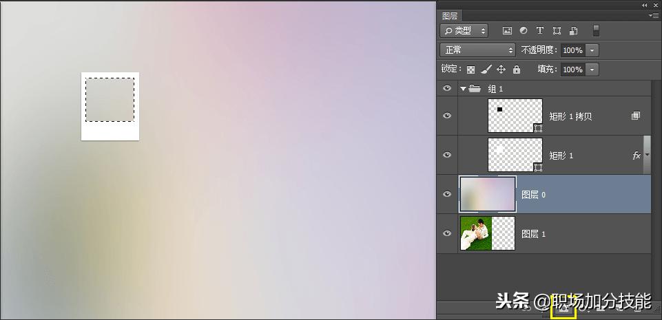Image resolution: width=662 pixels, height=320 pixels.
Task: Filter layers by shape layers icon
Action: tap(557, 31)
